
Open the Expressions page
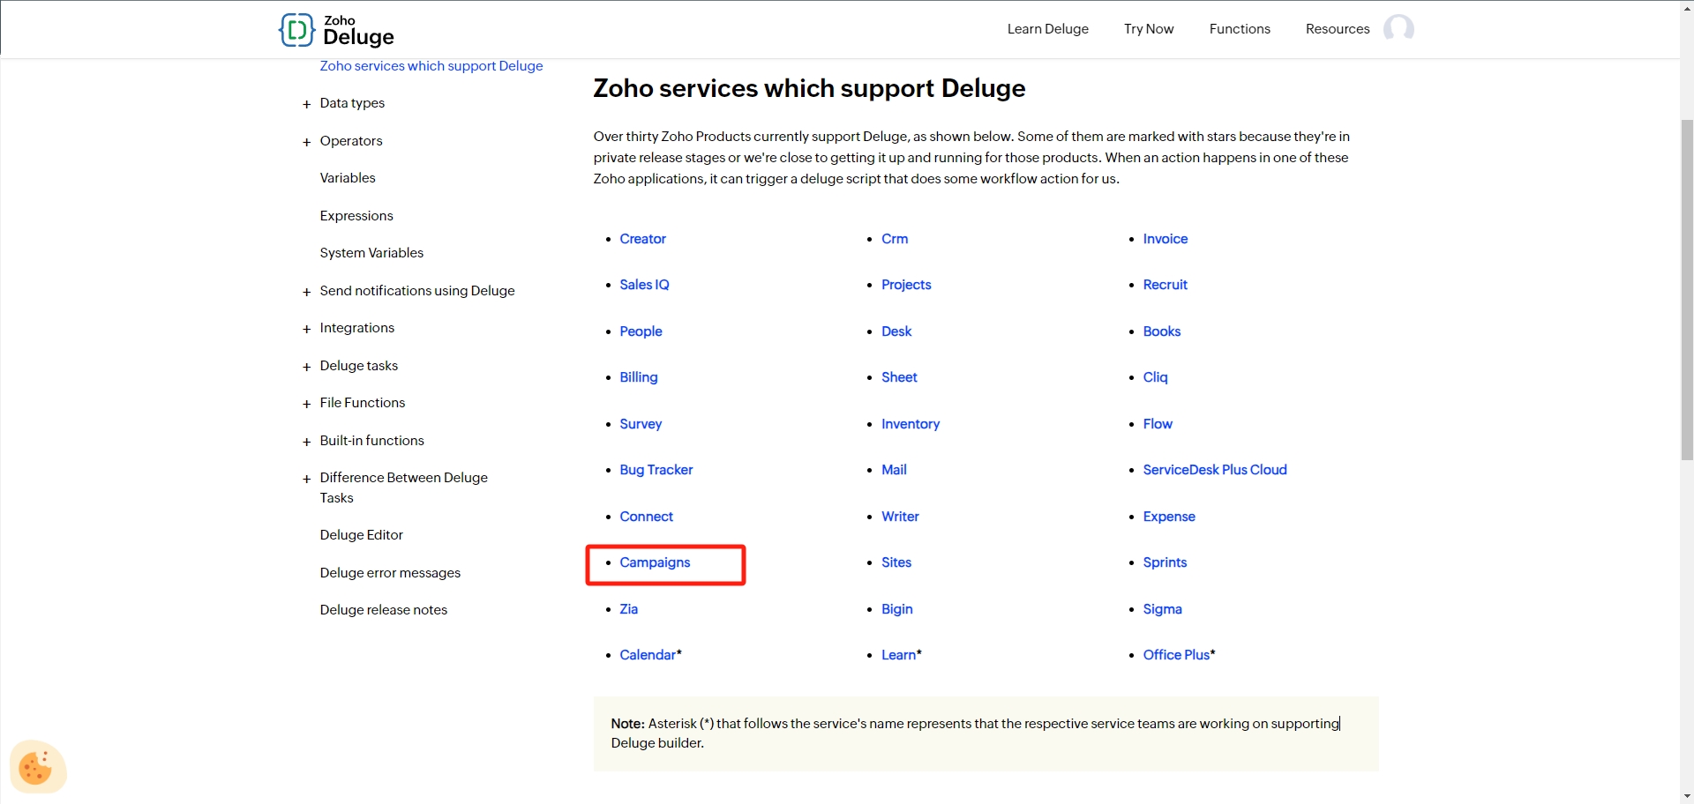coord(356,216)
